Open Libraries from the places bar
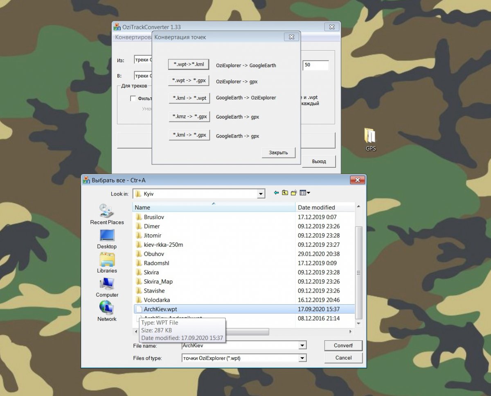This screenshot has height=396, width=491. (107, 263)
